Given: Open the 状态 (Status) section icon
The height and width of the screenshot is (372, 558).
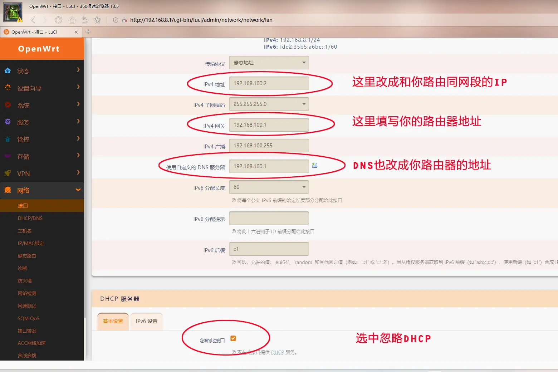Looking at the screenshot, I should click(8, 71).
